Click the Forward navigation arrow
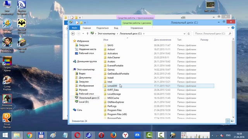Screen dimensions: 248x139 78,34
